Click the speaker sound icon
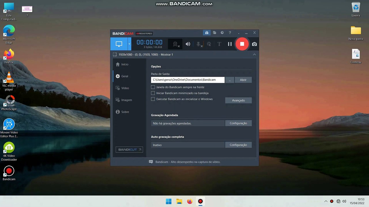Viewport: 369px width, 207px height. coord(188,44)
